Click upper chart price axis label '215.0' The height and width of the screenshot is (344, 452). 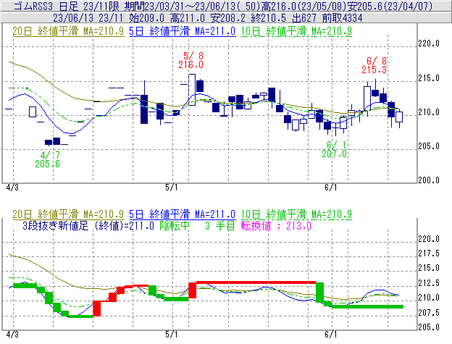click(429, 78)
